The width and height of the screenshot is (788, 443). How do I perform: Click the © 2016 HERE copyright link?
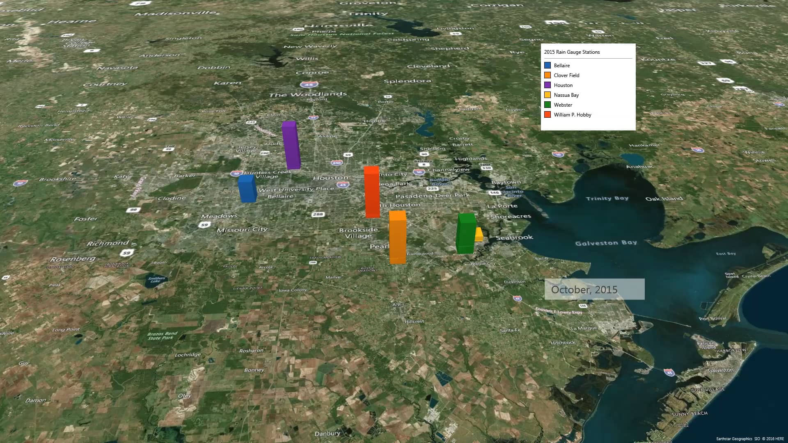tap(773, 439)
